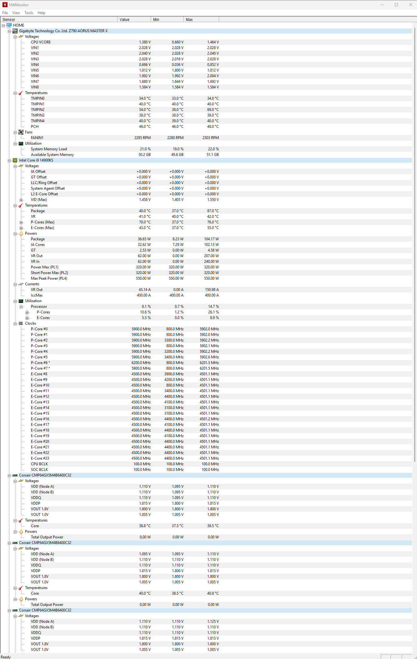Screen dimensions: 417x659
Task: Click the CPU Clocks section icon
Action: (21, 323)
